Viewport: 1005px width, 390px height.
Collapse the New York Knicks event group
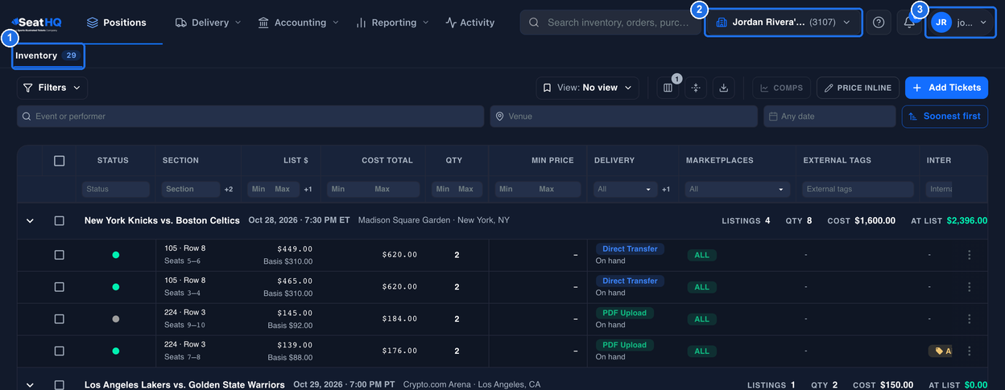(x=30, y=220)
